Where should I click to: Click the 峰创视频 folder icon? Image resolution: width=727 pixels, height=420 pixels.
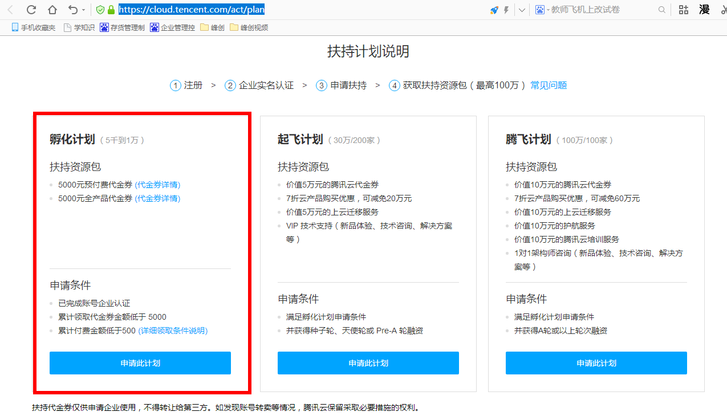tap(234, 27)
